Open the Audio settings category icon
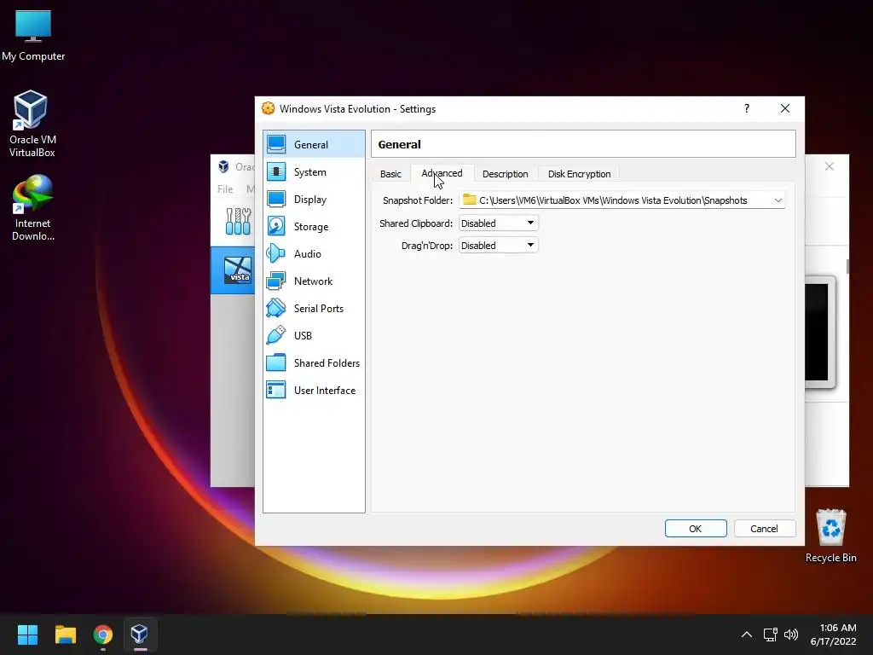 [x=276, y=253]
